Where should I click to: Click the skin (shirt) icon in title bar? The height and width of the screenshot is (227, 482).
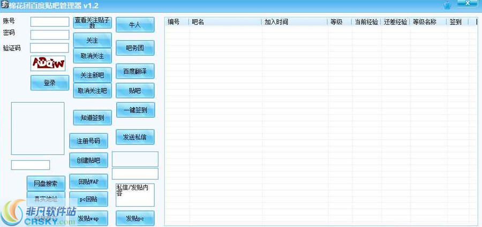pyautogui.click(x=448, y=5)
